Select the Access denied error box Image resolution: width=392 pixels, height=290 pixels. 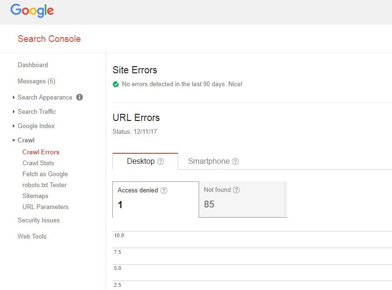155,199
